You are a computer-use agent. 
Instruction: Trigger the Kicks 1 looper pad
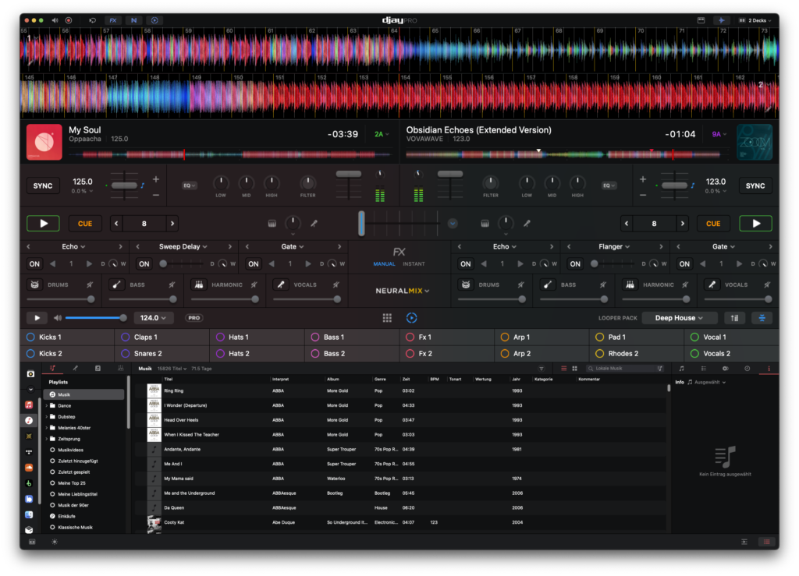(67, 337)
